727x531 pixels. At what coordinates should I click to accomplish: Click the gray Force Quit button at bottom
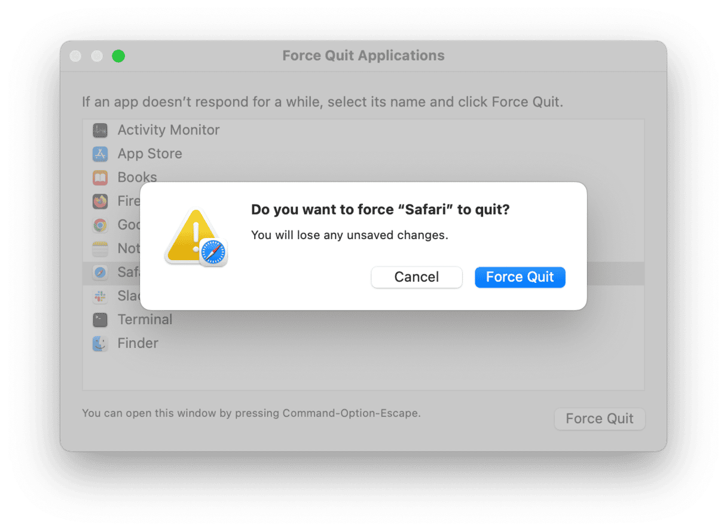pyautogui.click(x=600, y=419)
